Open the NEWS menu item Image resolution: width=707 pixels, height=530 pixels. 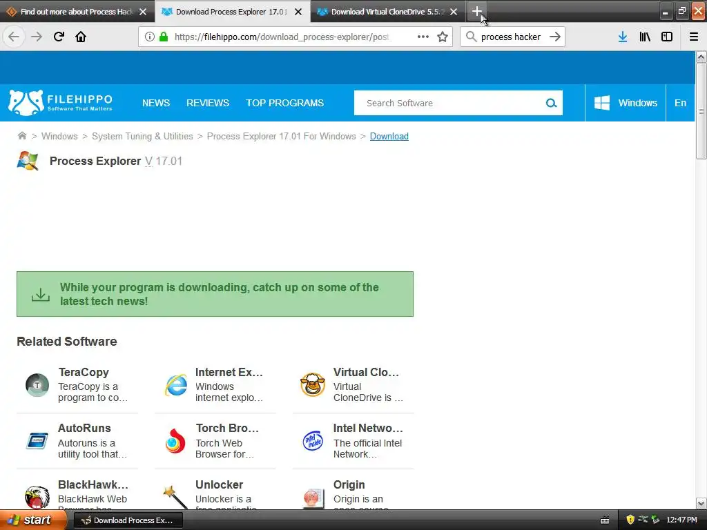pos(156,103)
